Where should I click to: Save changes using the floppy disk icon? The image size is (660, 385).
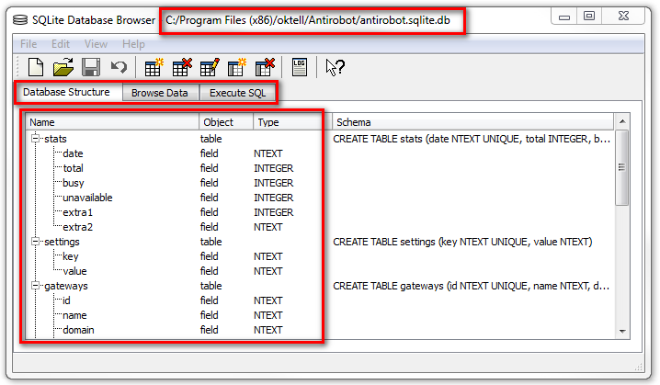coord(91,67)
